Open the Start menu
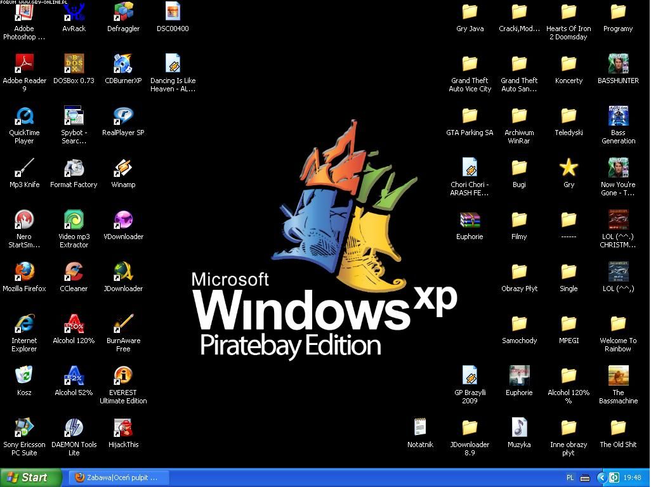Viewport: 651px width, 487px height. (x=30, y=477)
